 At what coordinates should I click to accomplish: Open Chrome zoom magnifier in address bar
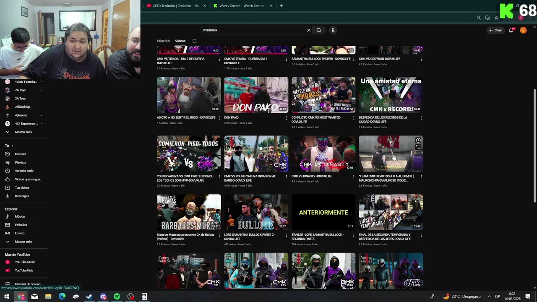[479, 18]
